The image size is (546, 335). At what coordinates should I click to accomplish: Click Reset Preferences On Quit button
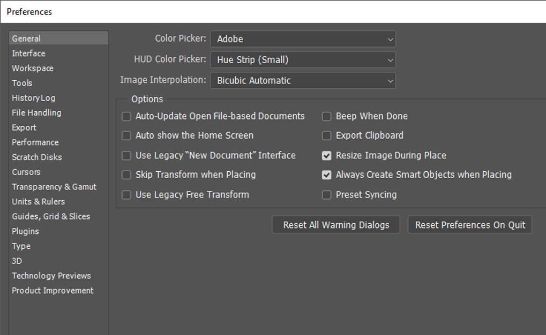470,225
